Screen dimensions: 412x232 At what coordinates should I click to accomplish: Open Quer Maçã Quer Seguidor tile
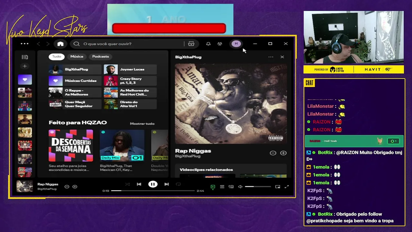pos(75,104)
